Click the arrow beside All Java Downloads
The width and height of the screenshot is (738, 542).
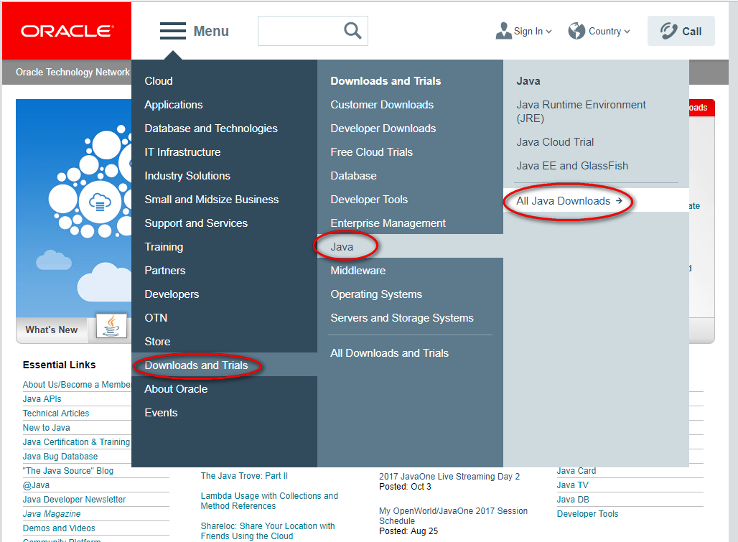619,201
